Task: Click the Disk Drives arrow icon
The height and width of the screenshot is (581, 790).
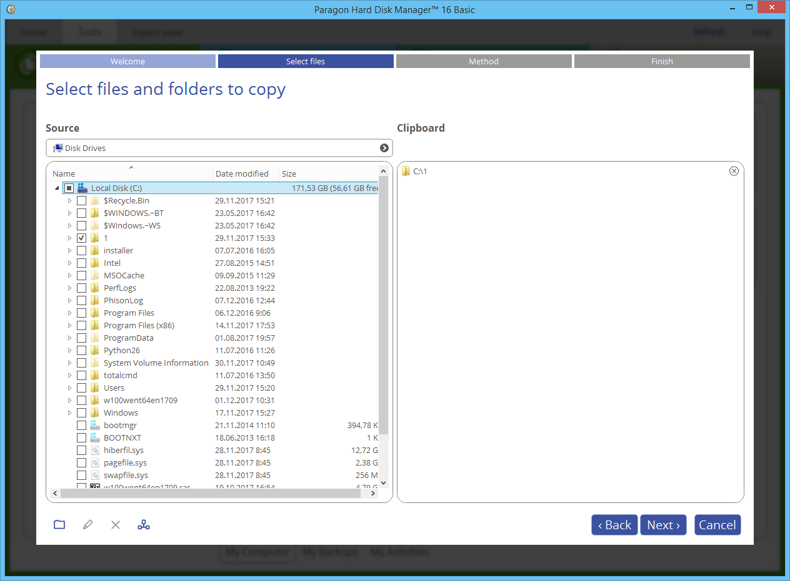Action: 384,148
